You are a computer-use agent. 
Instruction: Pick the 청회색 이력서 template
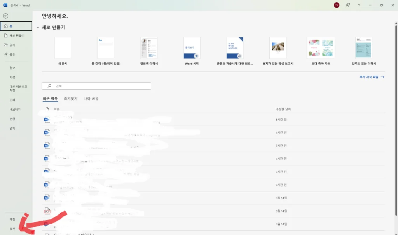(x=149, y=51)
